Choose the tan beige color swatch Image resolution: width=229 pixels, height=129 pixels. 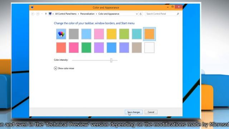pos(137,48)
